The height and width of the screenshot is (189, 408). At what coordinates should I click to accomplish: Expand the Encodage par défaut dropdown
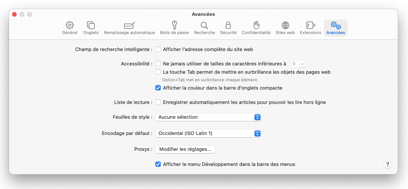tap(208, 133)
